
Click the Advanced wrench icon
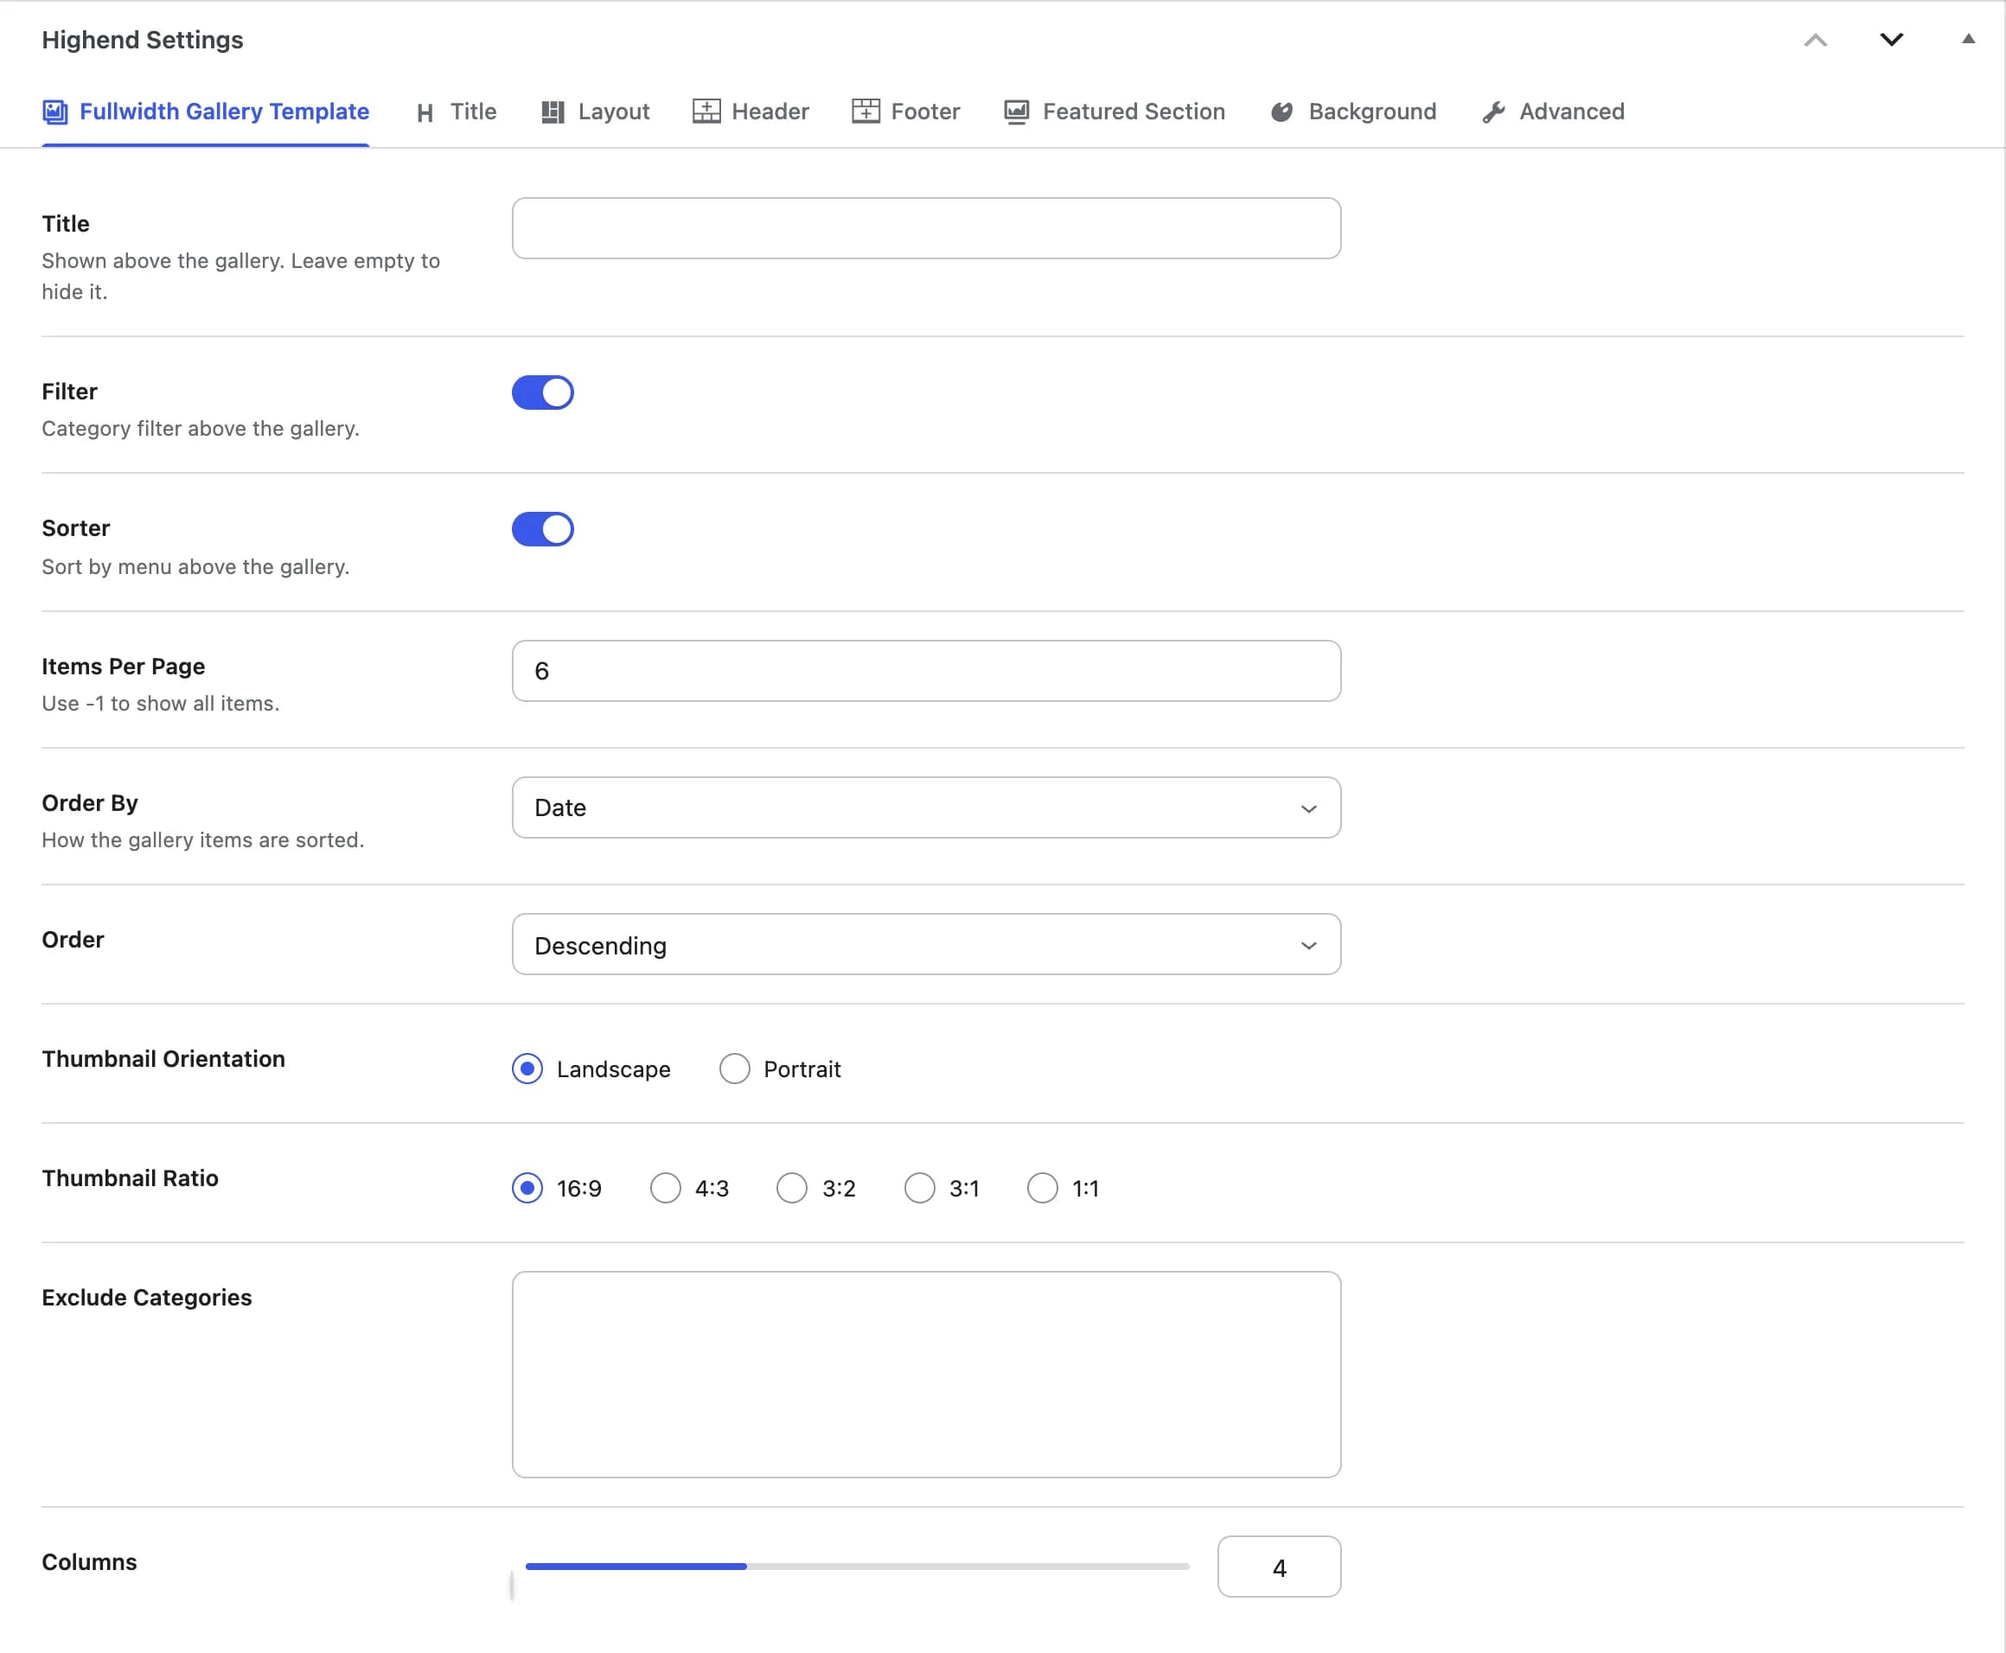click(x=1493, y=112)
